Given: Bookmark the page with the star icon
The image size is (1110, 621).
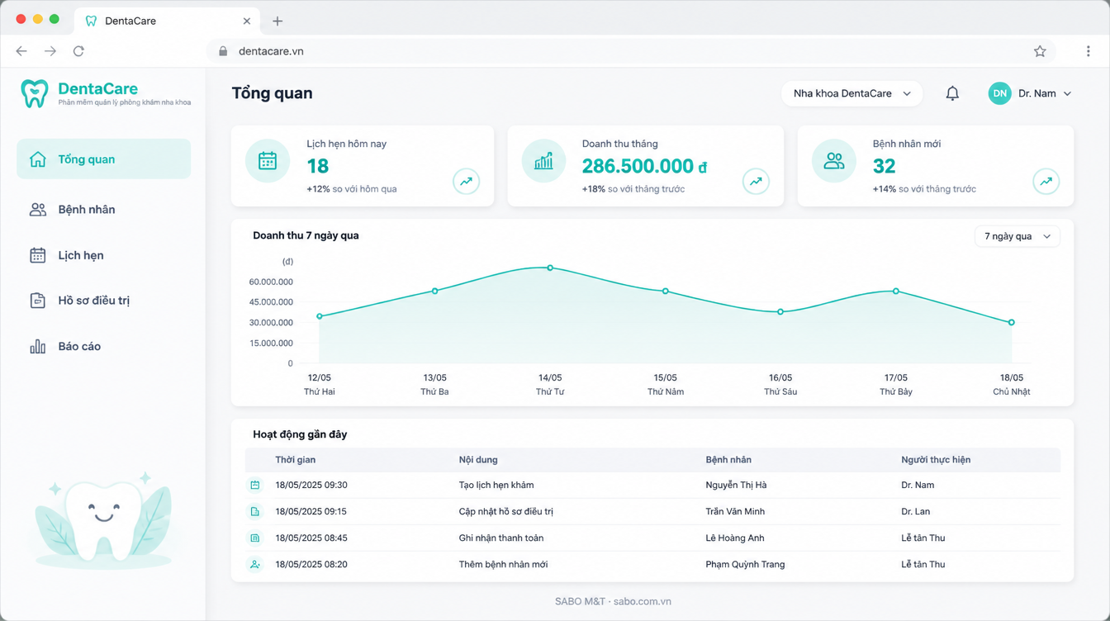Looking at the screenshot, I should [1040, 51].
